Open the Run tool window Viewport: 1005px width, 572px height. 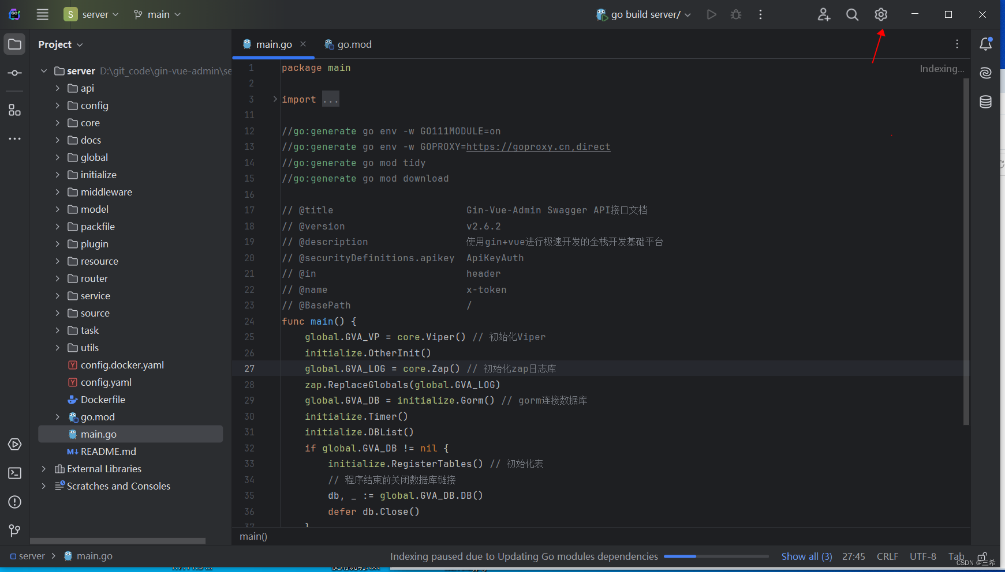14,444
